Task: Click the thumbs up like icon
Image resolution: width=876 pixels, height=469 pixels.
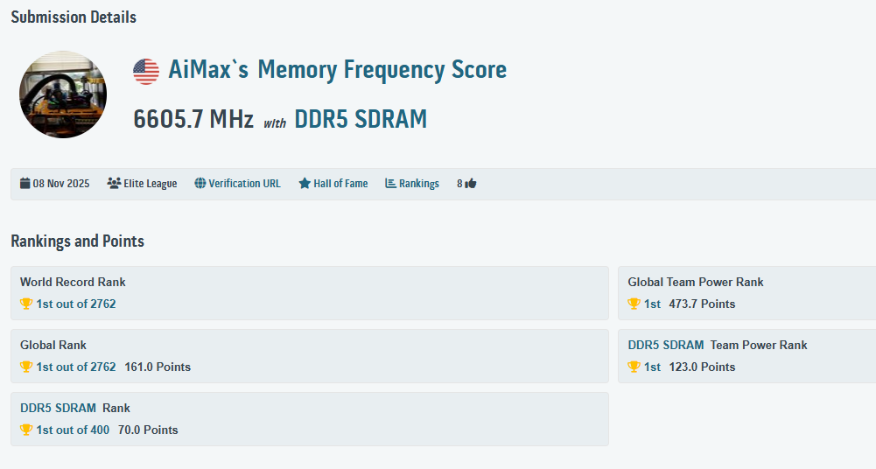Action: pos(471,184)
